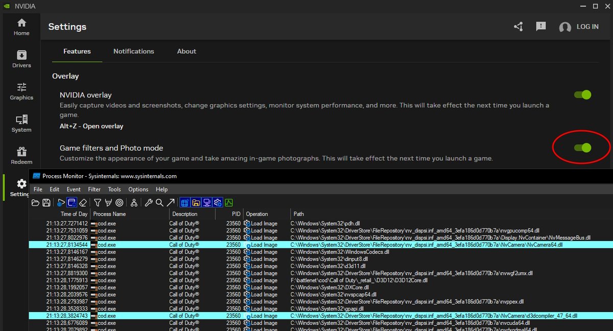This screenshot has height=331, width=613.
Task: Disable the Game filters and Photo mode switch
Action: click(x=582, y=148)
